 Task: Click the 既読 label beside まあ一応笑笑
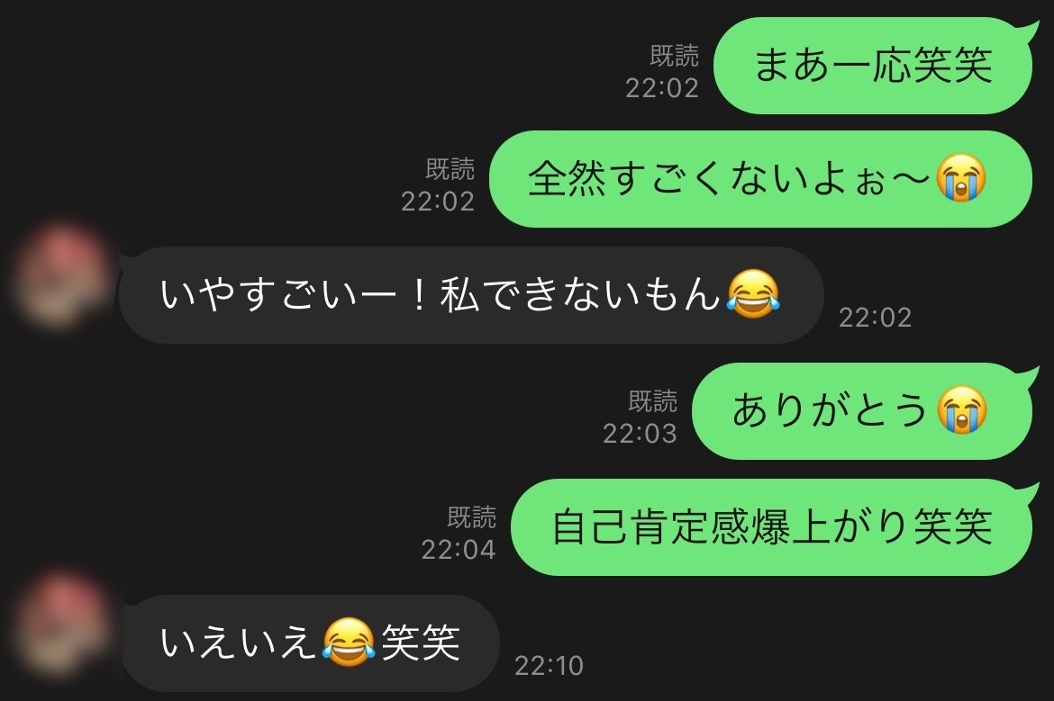point(674,56)
